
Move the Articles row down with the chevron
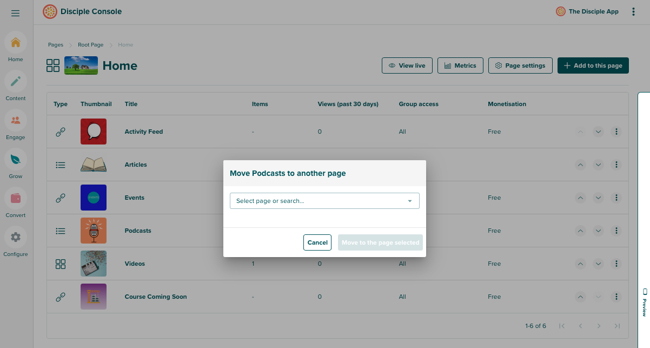point(598,165)
